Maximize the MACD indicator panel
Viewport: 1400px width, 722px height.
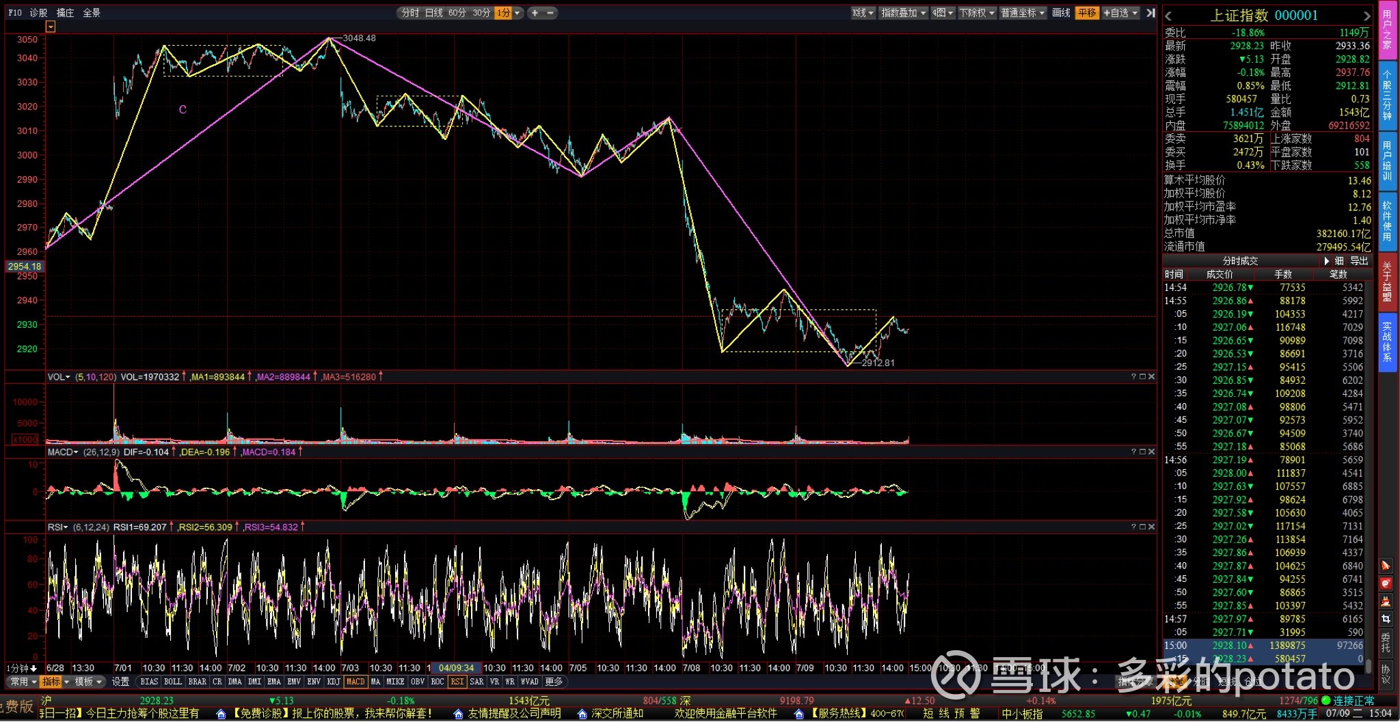click(x=1142, y=452)
